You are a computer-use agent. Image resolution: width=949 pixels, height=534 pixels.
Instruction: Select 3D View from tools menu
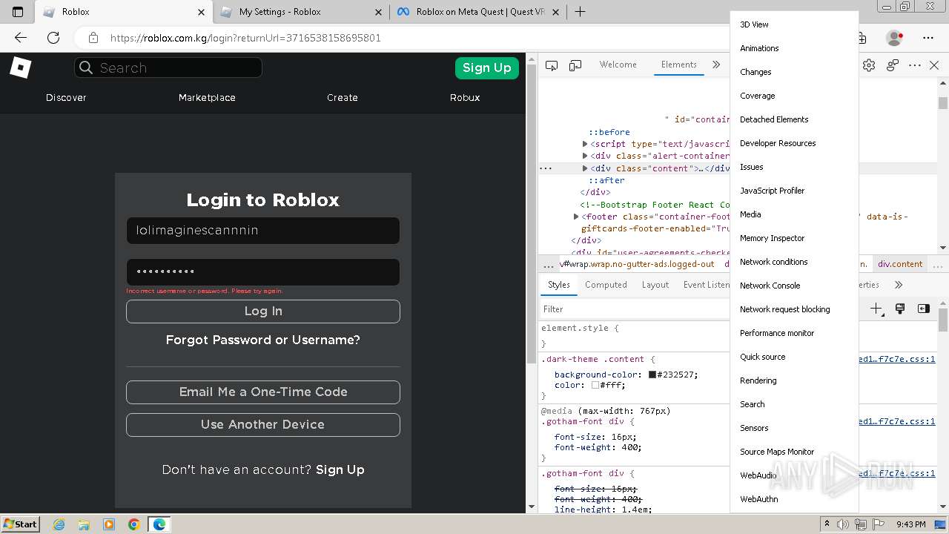click(794, 24)
